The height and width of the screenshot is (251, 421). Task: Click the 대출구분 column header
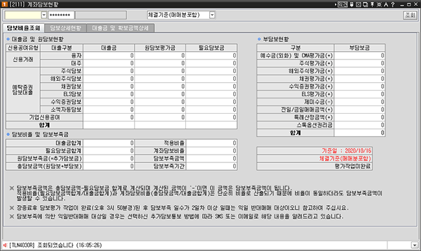62,48
